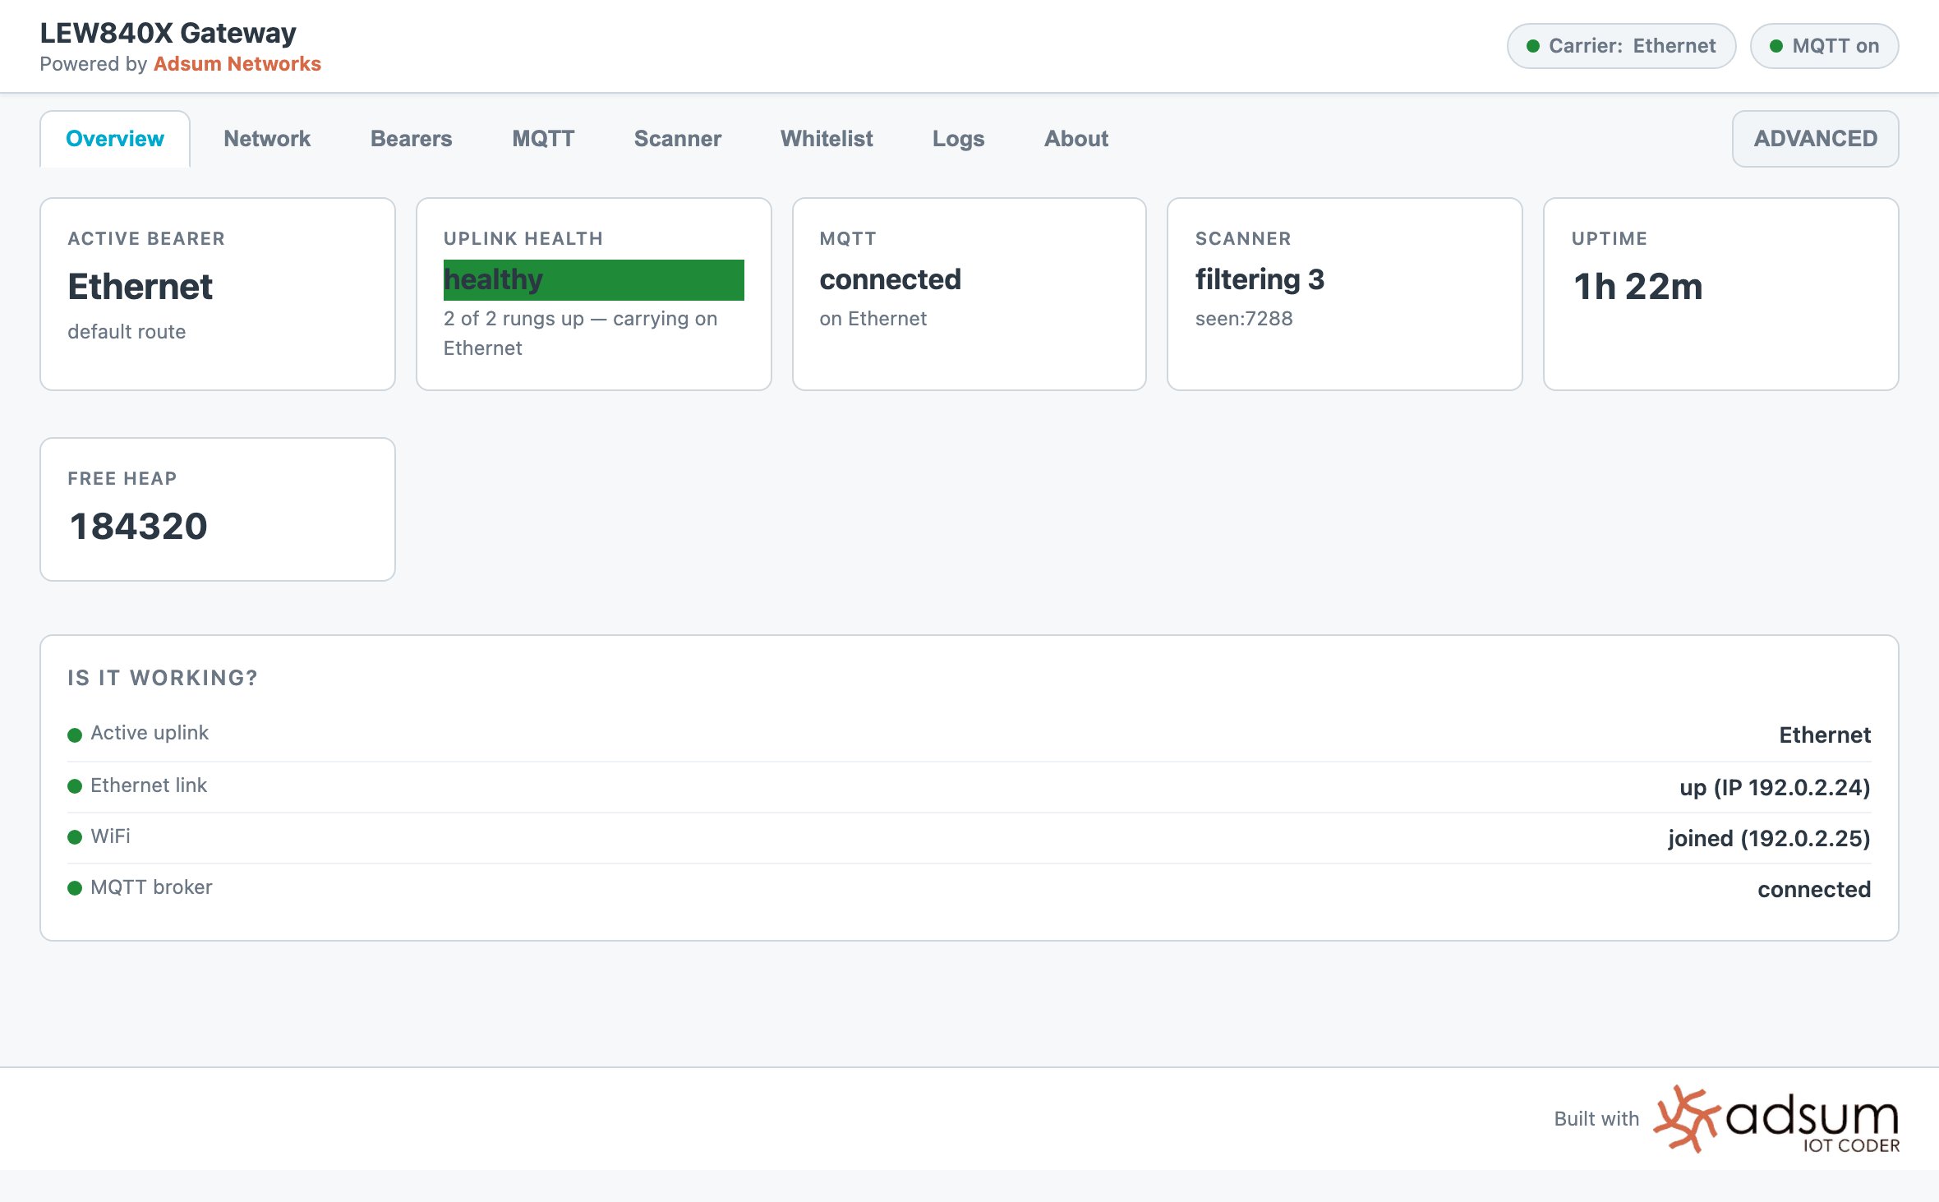Click the 'WiFi' row label
The height and width of the screenshot is (1202, 1939).
pyautogui.click(x=110, y=836)
